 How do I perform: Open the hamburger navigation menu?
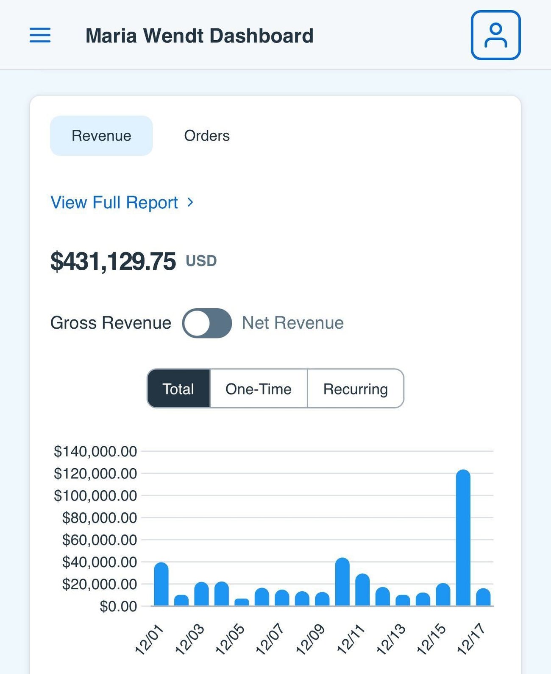pos(40,35)
